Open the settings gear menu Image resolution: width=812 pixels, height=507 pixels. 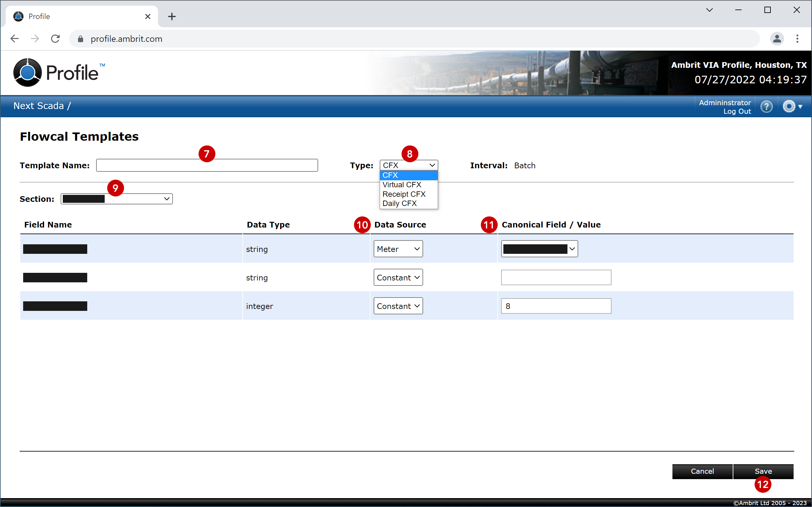(x=792, y=107)
